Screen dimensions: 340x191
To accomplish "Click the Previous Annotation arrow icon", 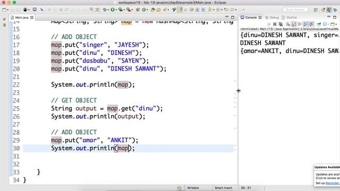I will [218, 10].
